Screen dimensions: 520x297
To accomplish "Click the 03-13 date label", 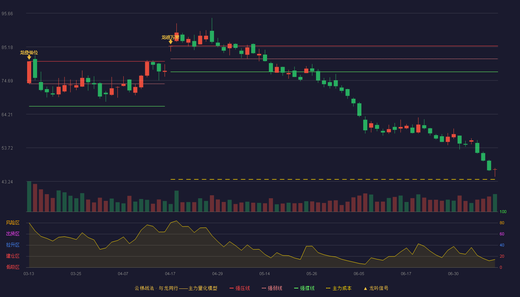I will 29,274.
